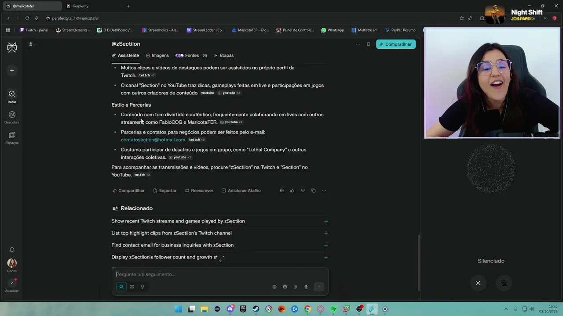Switch to Research mode in prompt box
The width and height of the screenshot is (563, 316).
pyautogui.click(x=132, y=287)
